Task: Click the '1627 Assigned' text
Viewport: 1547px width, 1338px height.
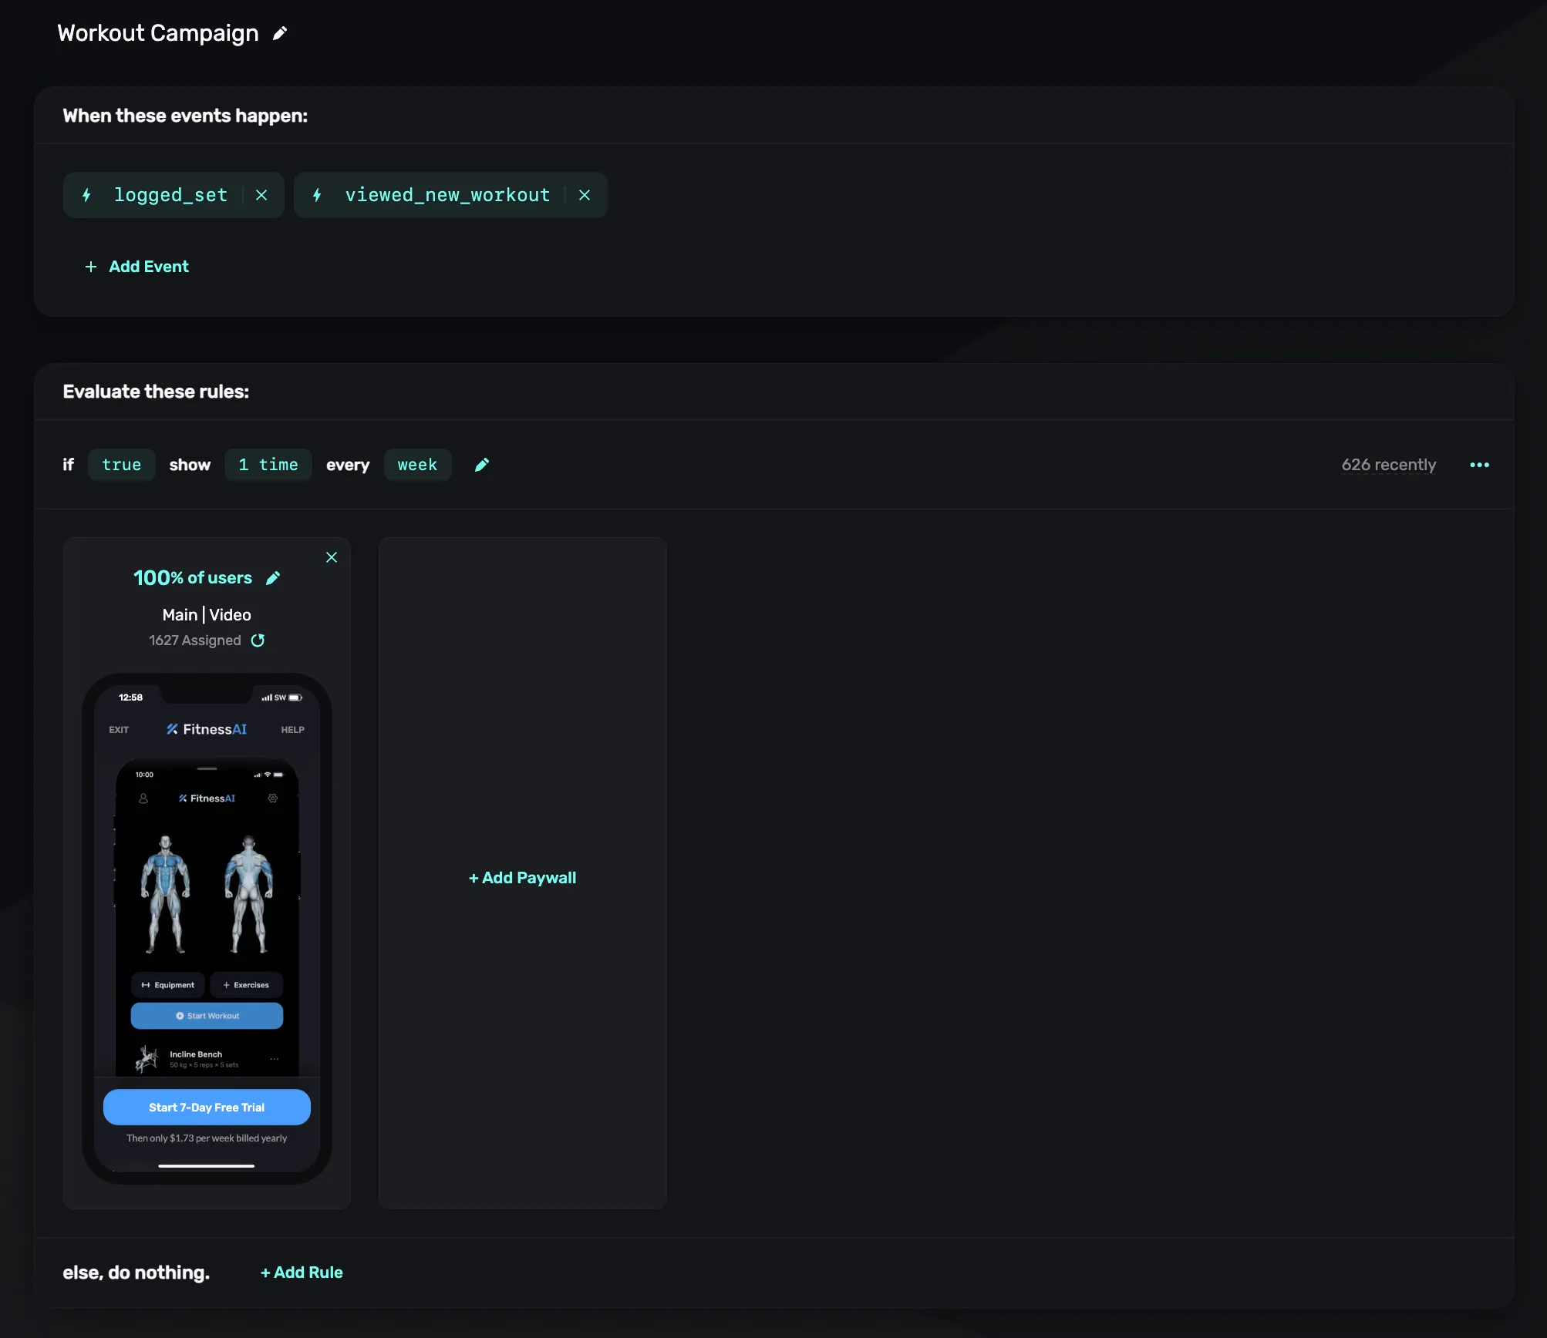Action: (195, 640)
